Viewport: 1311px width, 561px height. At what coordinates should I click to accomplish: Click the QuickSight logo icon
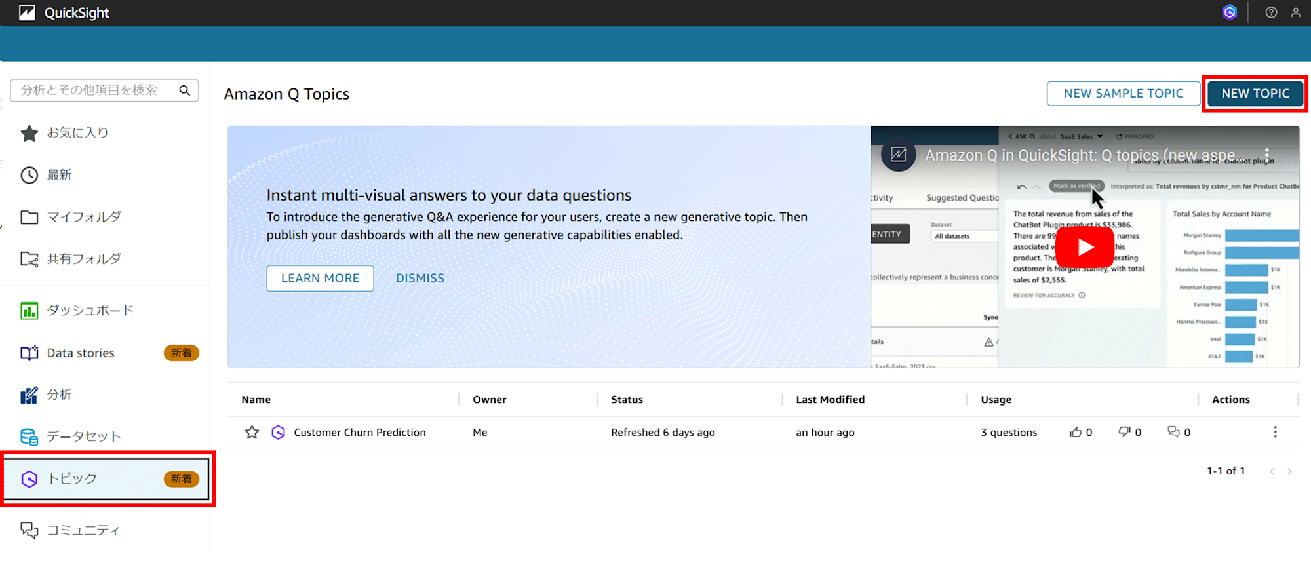[27, 12]
